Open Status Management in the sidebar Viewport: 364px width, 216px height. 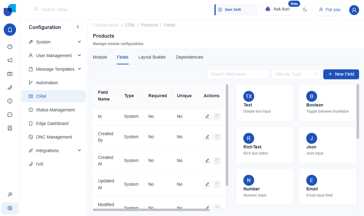54,110
